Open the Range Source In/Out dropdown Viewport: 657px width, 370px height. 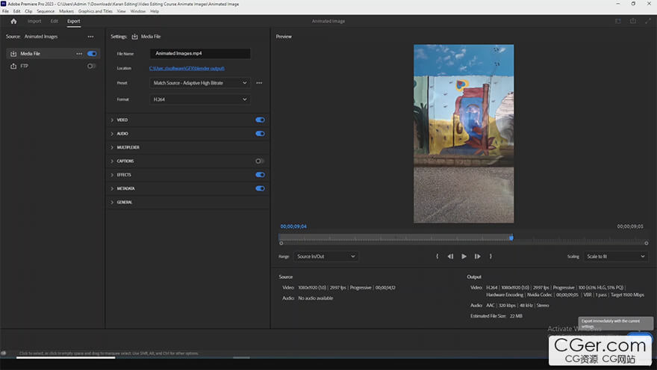click(x=326, y=256)
